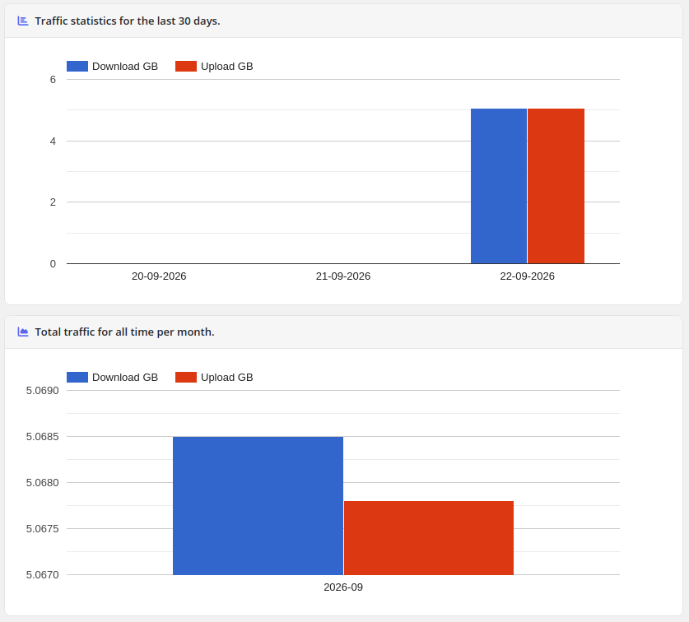Click the 20-09-2026 axis date label
Viewport: 689px width, 622px height.
[x=159, y=276]
